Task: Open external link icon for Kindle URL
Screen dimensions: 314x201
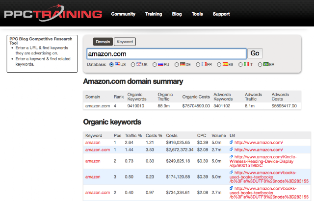Action: click(231, 156)
